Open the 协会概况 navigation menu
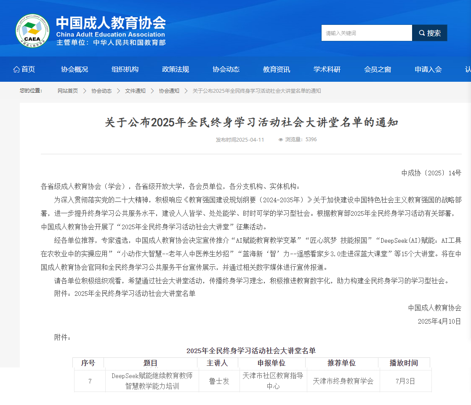 point(75,70)
